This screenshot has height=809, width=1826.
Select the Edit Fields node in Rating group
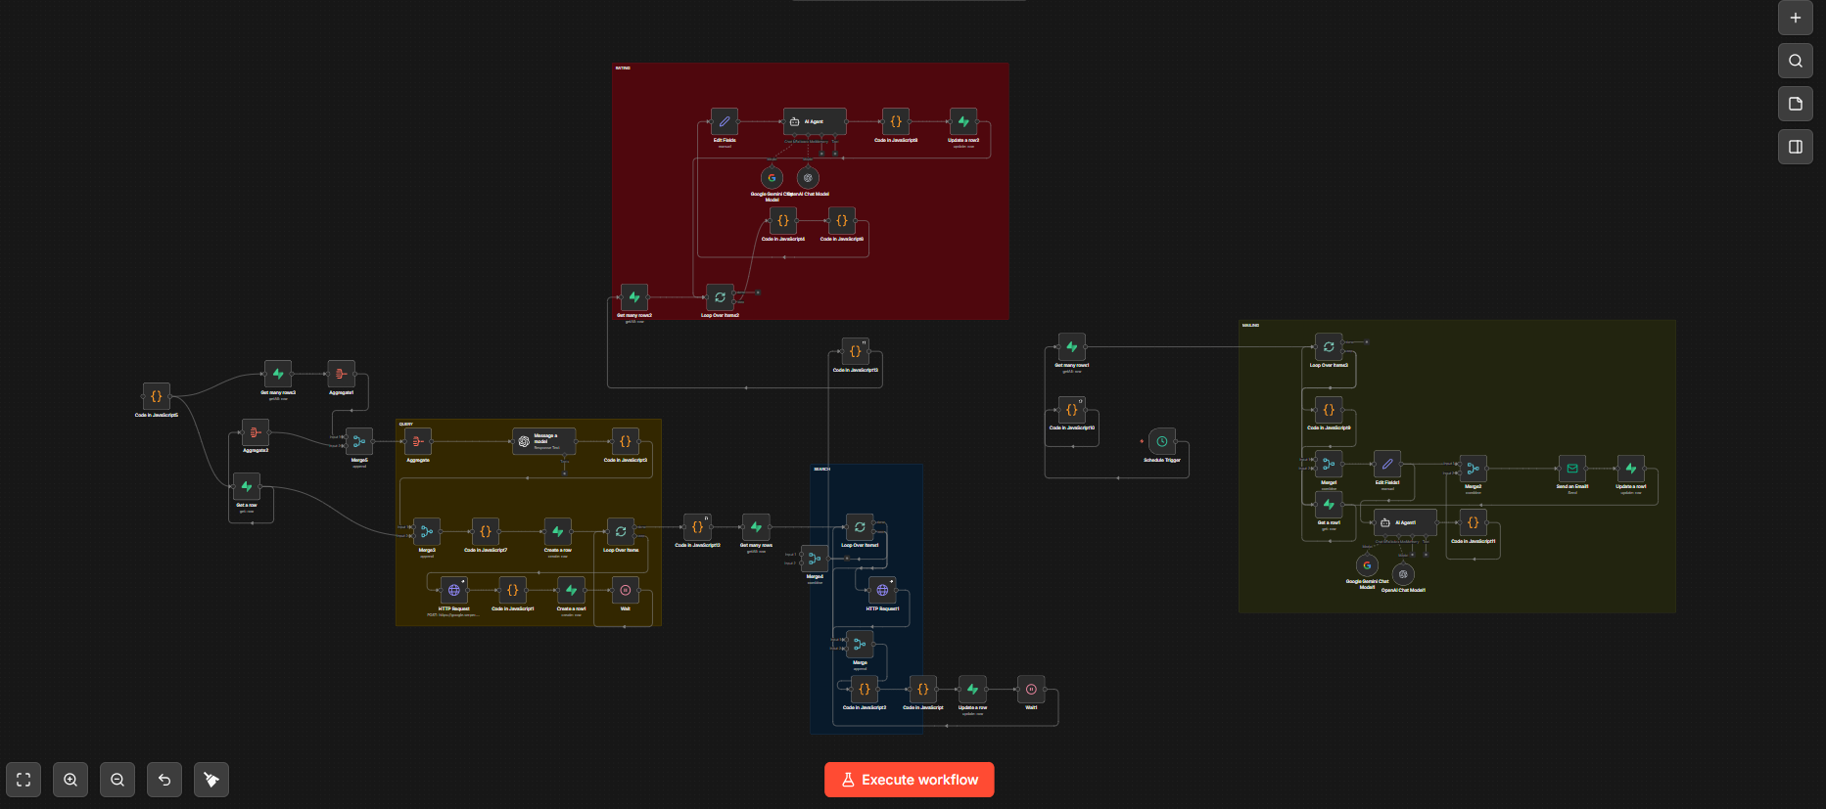pos(725,121)
